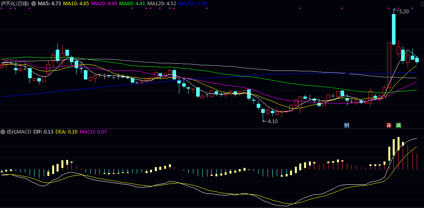This screenshot has width=424, height=208.
Task: Click the 4.10 low price annotation
Action: pos(272,121)
